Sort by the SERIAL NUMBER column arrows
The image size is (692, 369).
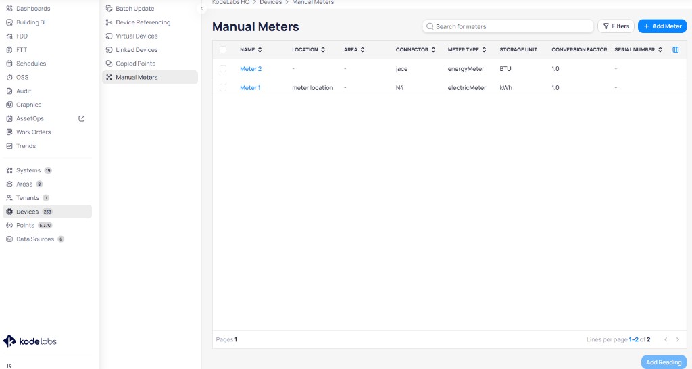[x=660, y=50]
